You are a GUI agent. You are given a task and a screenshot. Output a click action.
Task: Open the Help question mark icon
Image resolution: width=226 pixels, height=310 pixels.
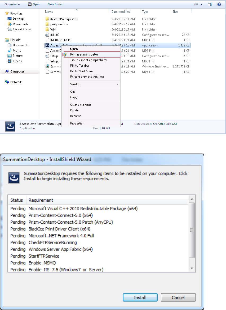219,4
